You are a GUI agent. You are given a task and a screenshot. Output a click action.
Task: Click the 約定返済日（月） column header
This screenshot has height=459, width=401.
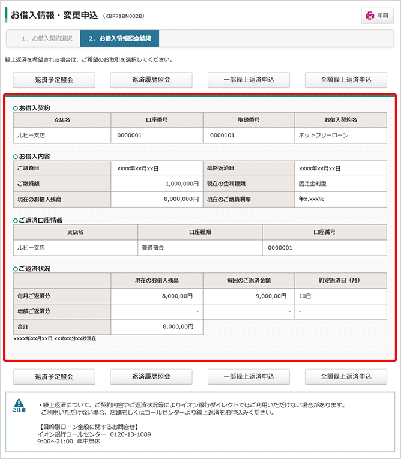340,280
